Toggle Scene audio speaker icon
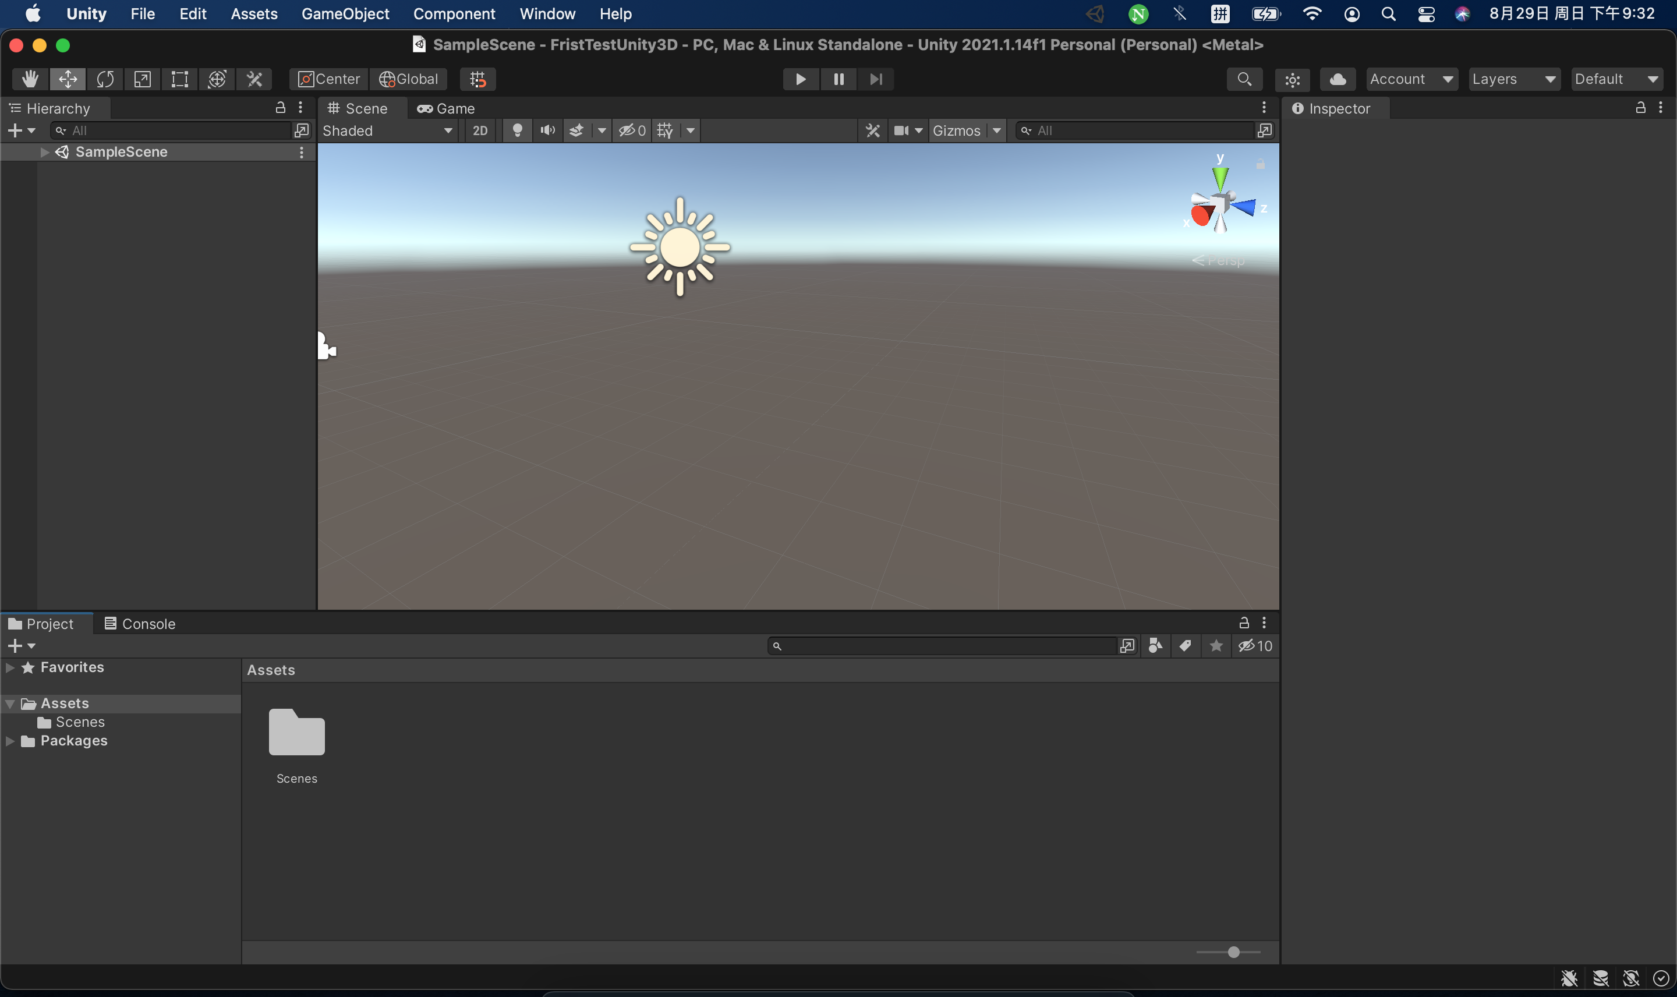This screenshot has height=997, width=1677. coord(547,130)
